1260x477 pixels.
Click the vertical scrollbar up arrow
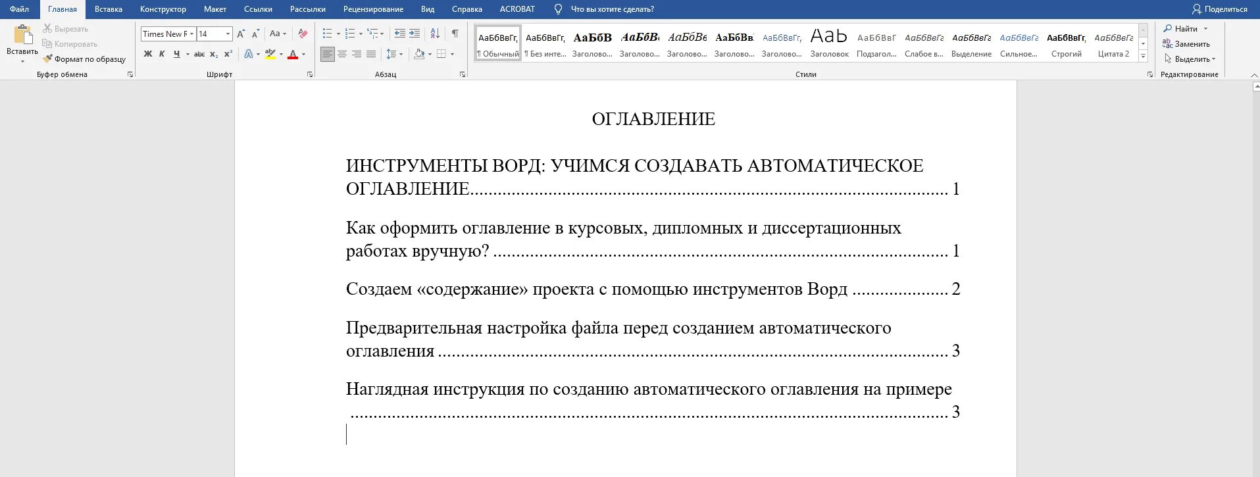coord(1255,86)
